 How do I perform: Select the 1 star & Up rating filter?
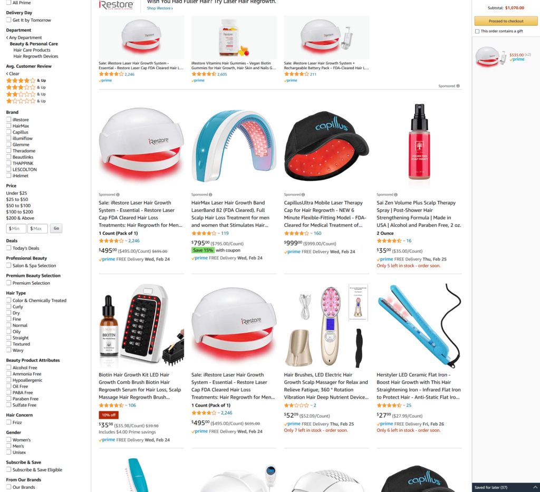coord(26,101)
